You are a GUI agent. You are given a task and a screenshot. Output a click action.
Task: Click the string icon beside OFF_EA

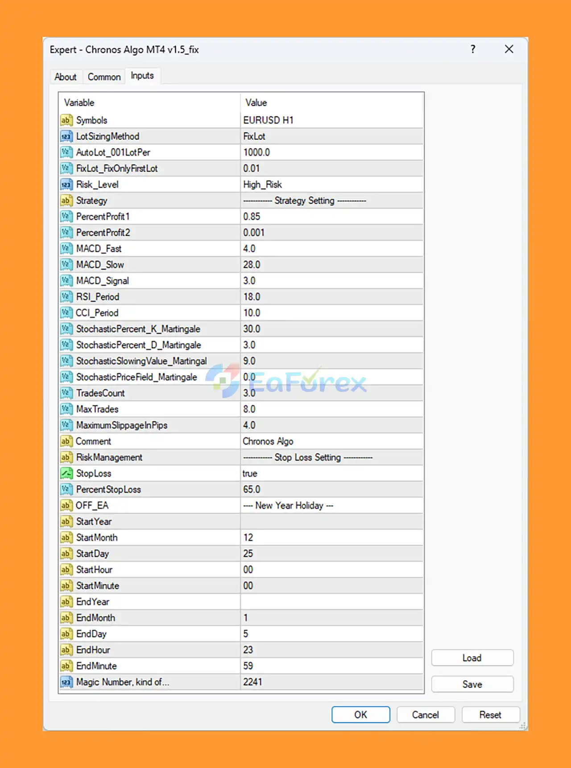(66, 505)
